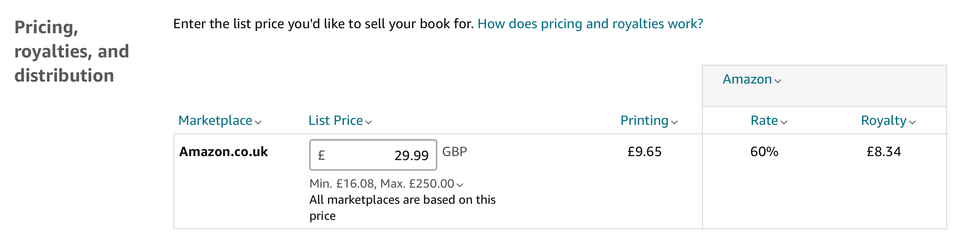This screenshot has width=970, height=242.
Task: Click the Amazon header label text
Action: point(747,79)
